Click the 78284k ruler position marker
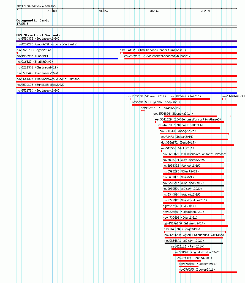Screen dimensions: 245x283 pyautogui.click(x=52, y=11)
